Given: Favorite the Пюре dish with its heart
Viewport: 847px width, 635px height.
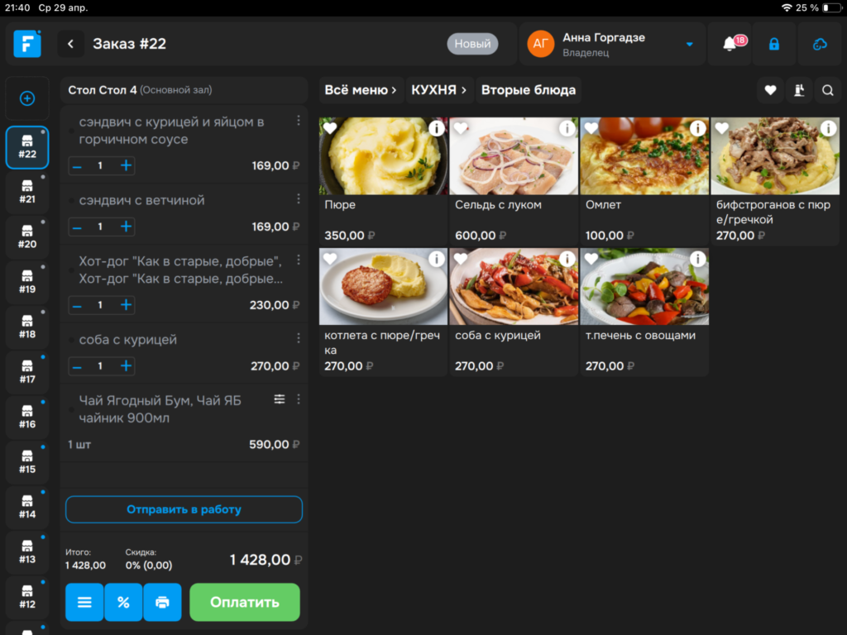Looking at the screenshot, I should point(330,128).
